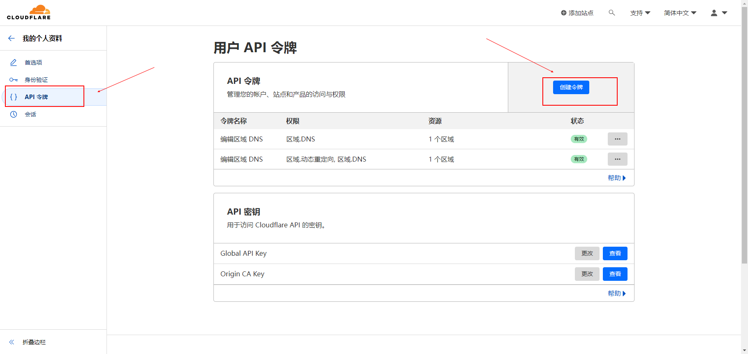Open search with the magnifier icon
This screenshot has width=748, height=354.
[612, 13]
